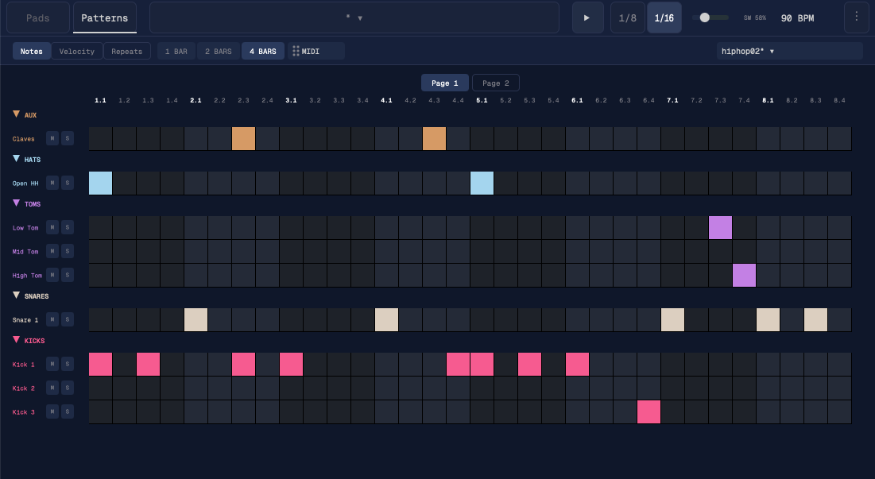The image size is (875, 479).
Task: Solo the High Tom track
Action: [68, 275]
